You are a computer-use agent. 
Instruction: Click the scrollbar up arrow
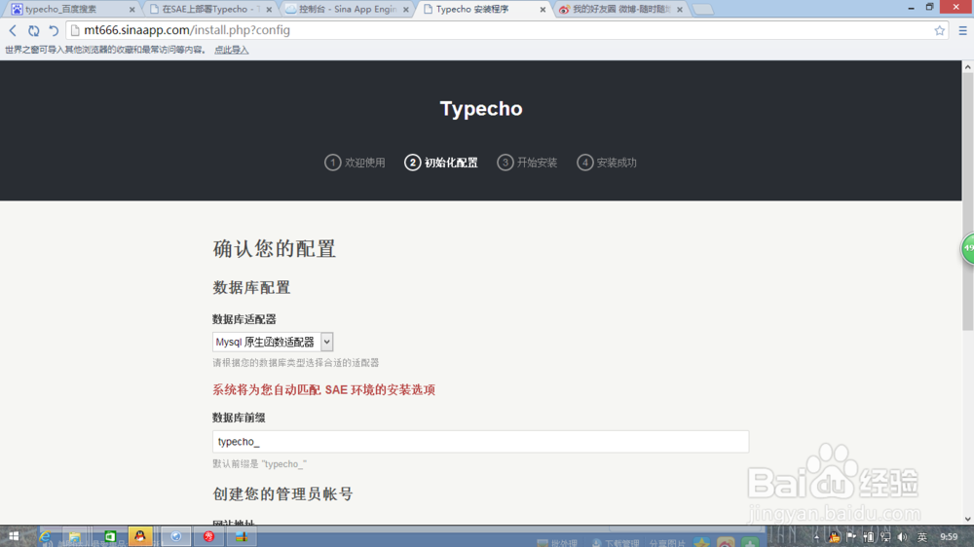pyautogui.click(x=968, y=66)
